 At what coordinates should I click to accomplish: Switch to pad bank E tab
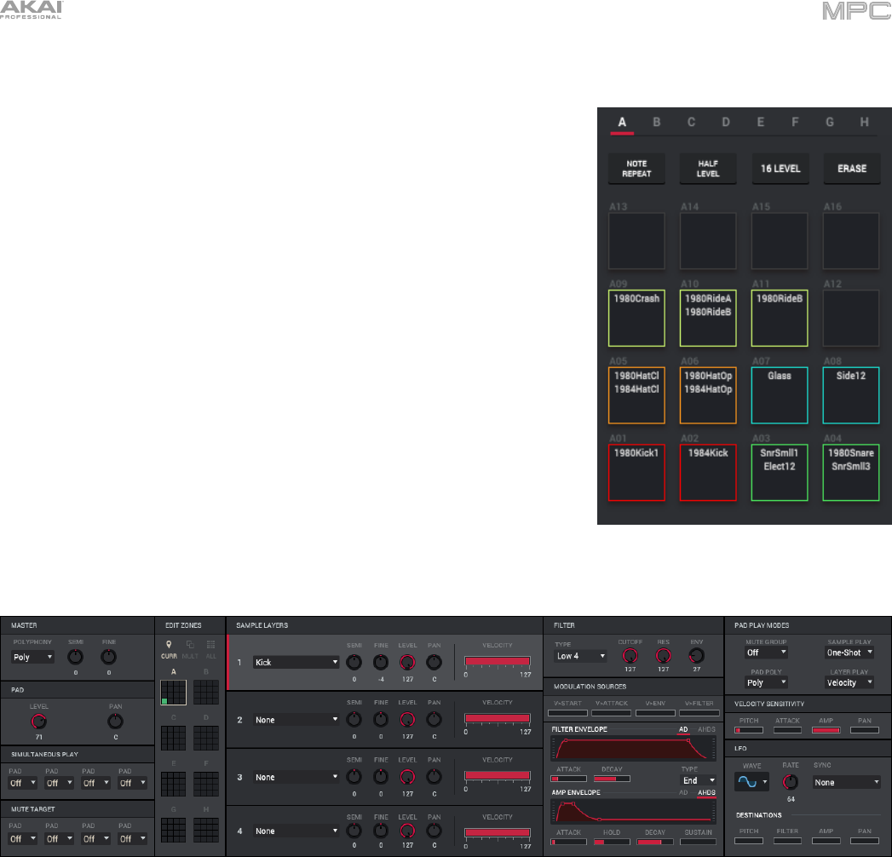tap(761, 122)
